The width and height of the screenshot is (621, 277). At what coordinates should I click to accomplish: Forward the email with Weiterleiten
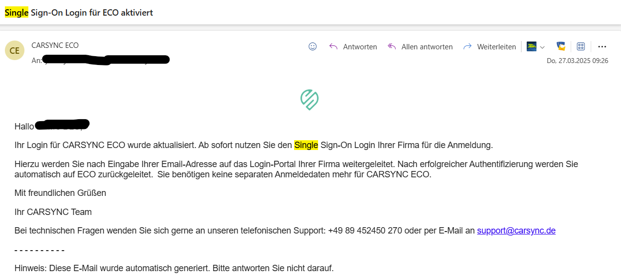(x=490, y=46)
